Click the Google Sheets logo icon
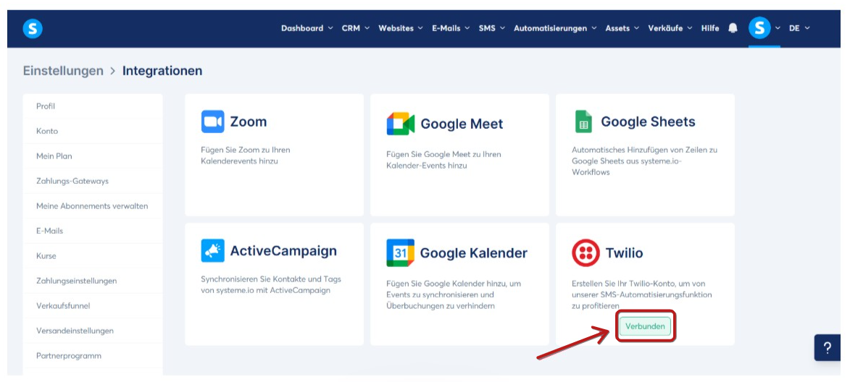Viewport: 850px width, 382px height. 583,122
